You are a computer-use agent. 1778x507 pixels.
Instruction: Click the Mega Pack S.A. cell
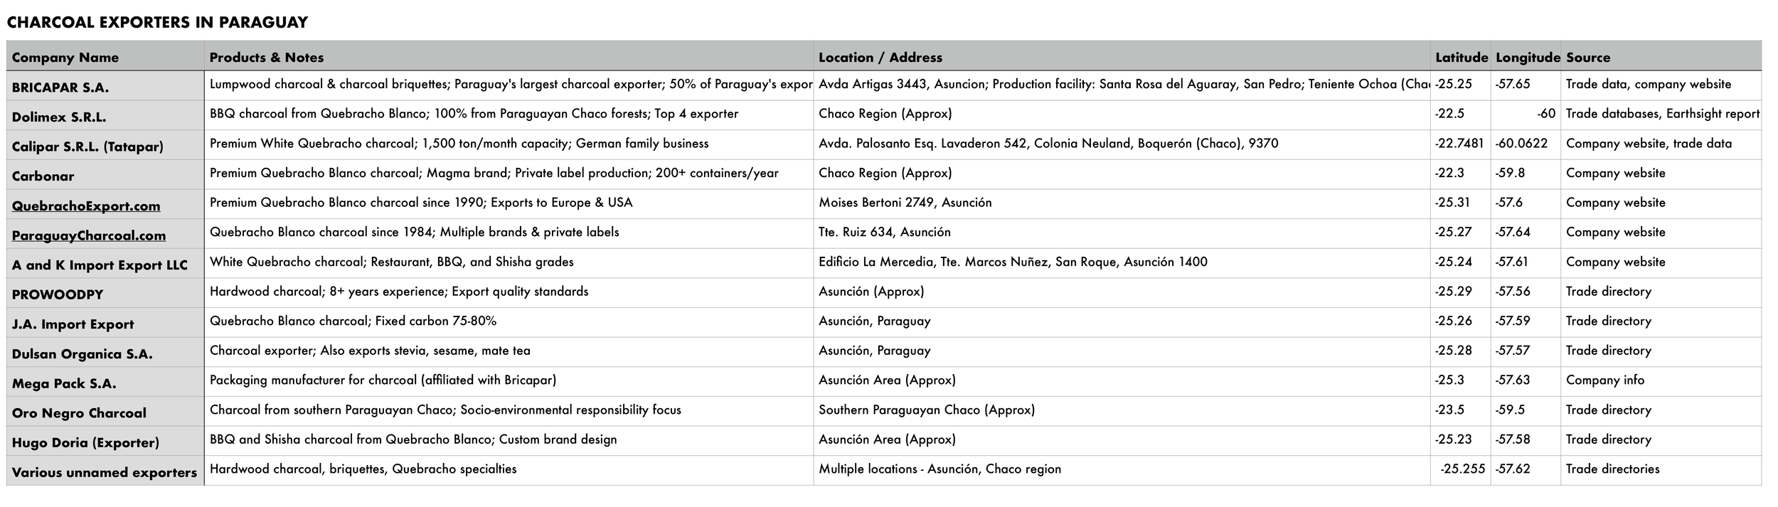pos(105,382)
